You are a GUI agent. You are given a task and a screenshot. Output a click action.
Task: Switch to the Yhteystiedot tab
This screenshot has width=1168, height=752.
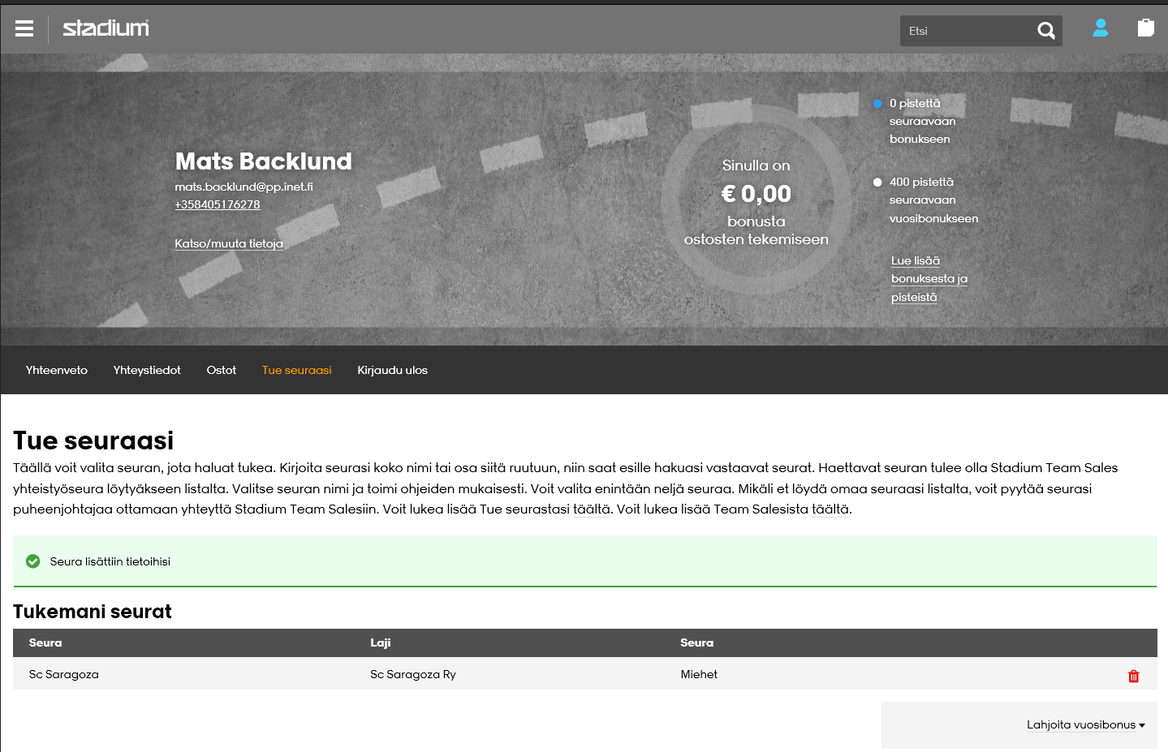point(147,370)
